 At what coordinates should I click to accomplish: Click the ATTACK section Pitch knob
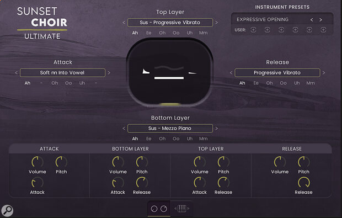point(61,162)
